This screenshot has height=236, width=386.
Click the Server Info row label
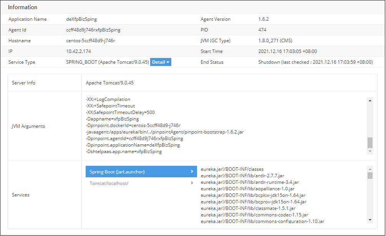tap(24, 83)
